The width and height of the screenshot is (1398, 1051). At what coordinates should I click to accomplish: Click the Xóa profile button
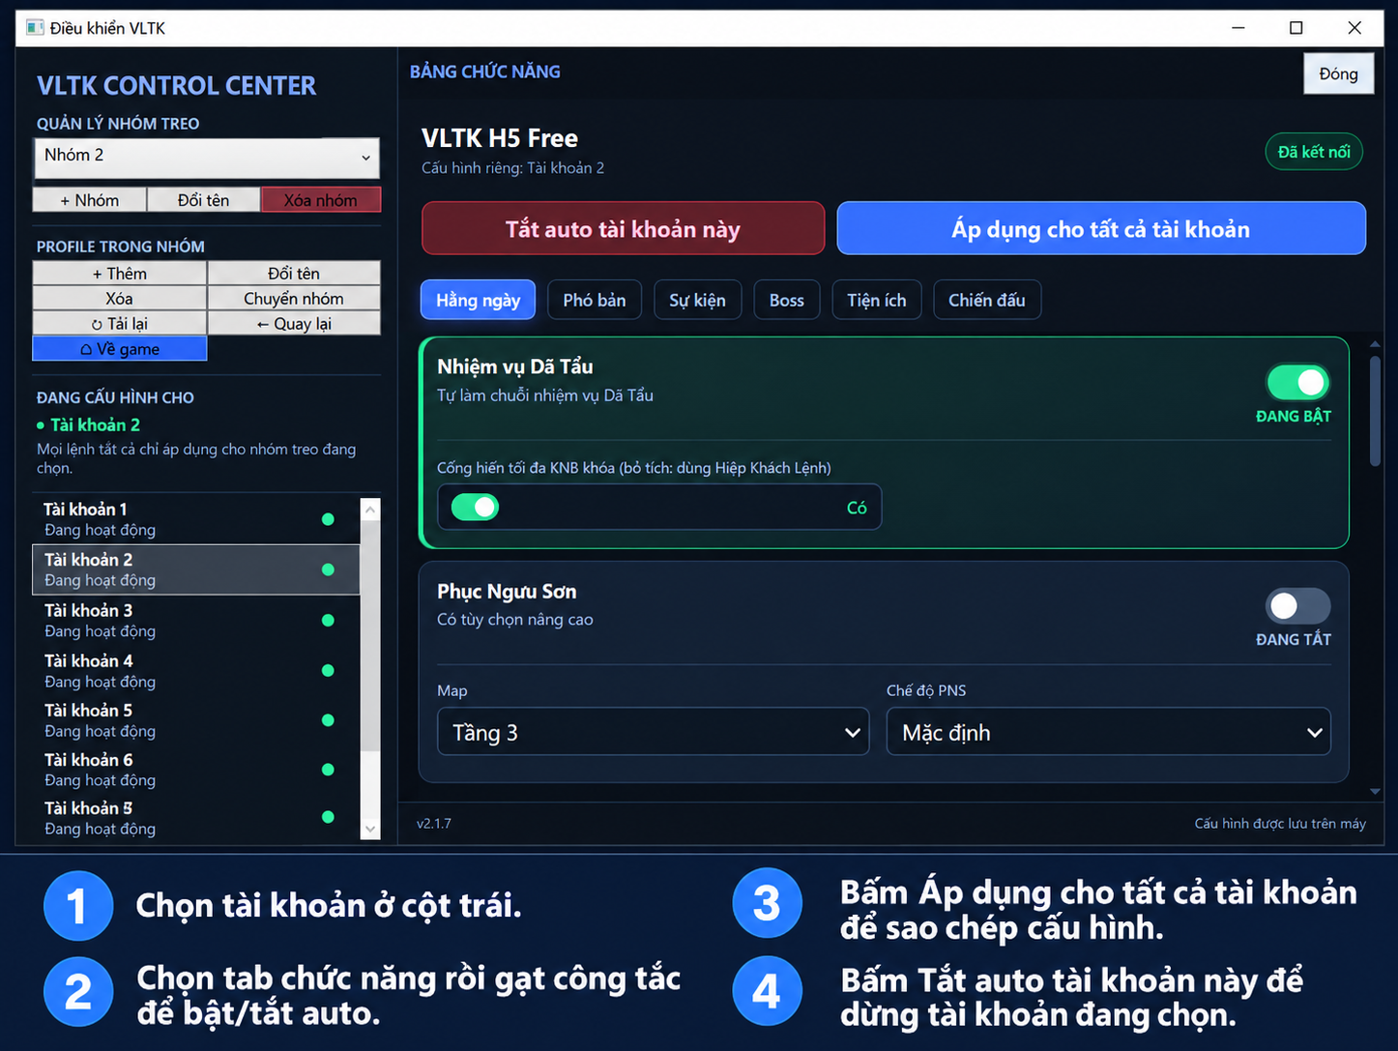pos(120,299)
